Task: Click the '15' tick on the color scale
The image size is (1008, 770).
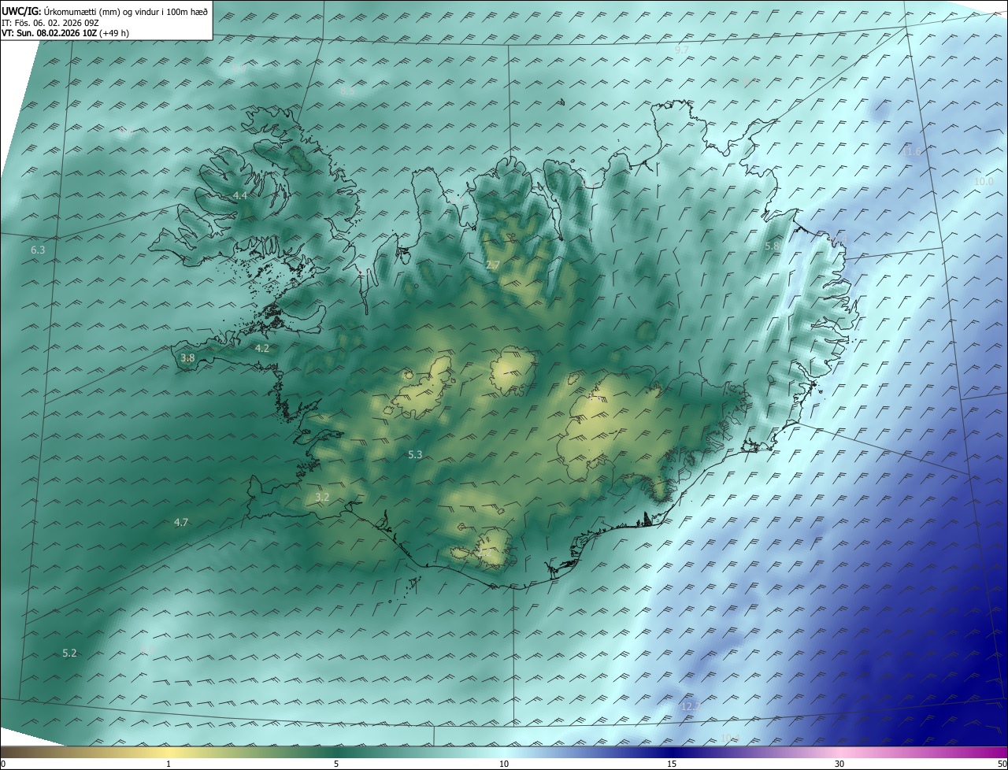Action: (672, 764)
